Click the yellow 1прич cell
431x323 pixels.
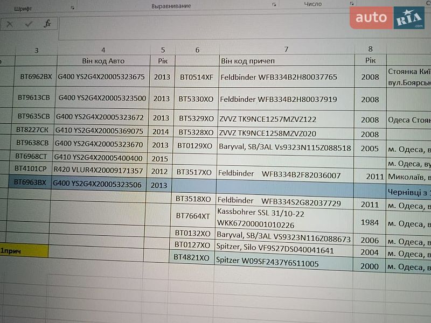(24, 251)
